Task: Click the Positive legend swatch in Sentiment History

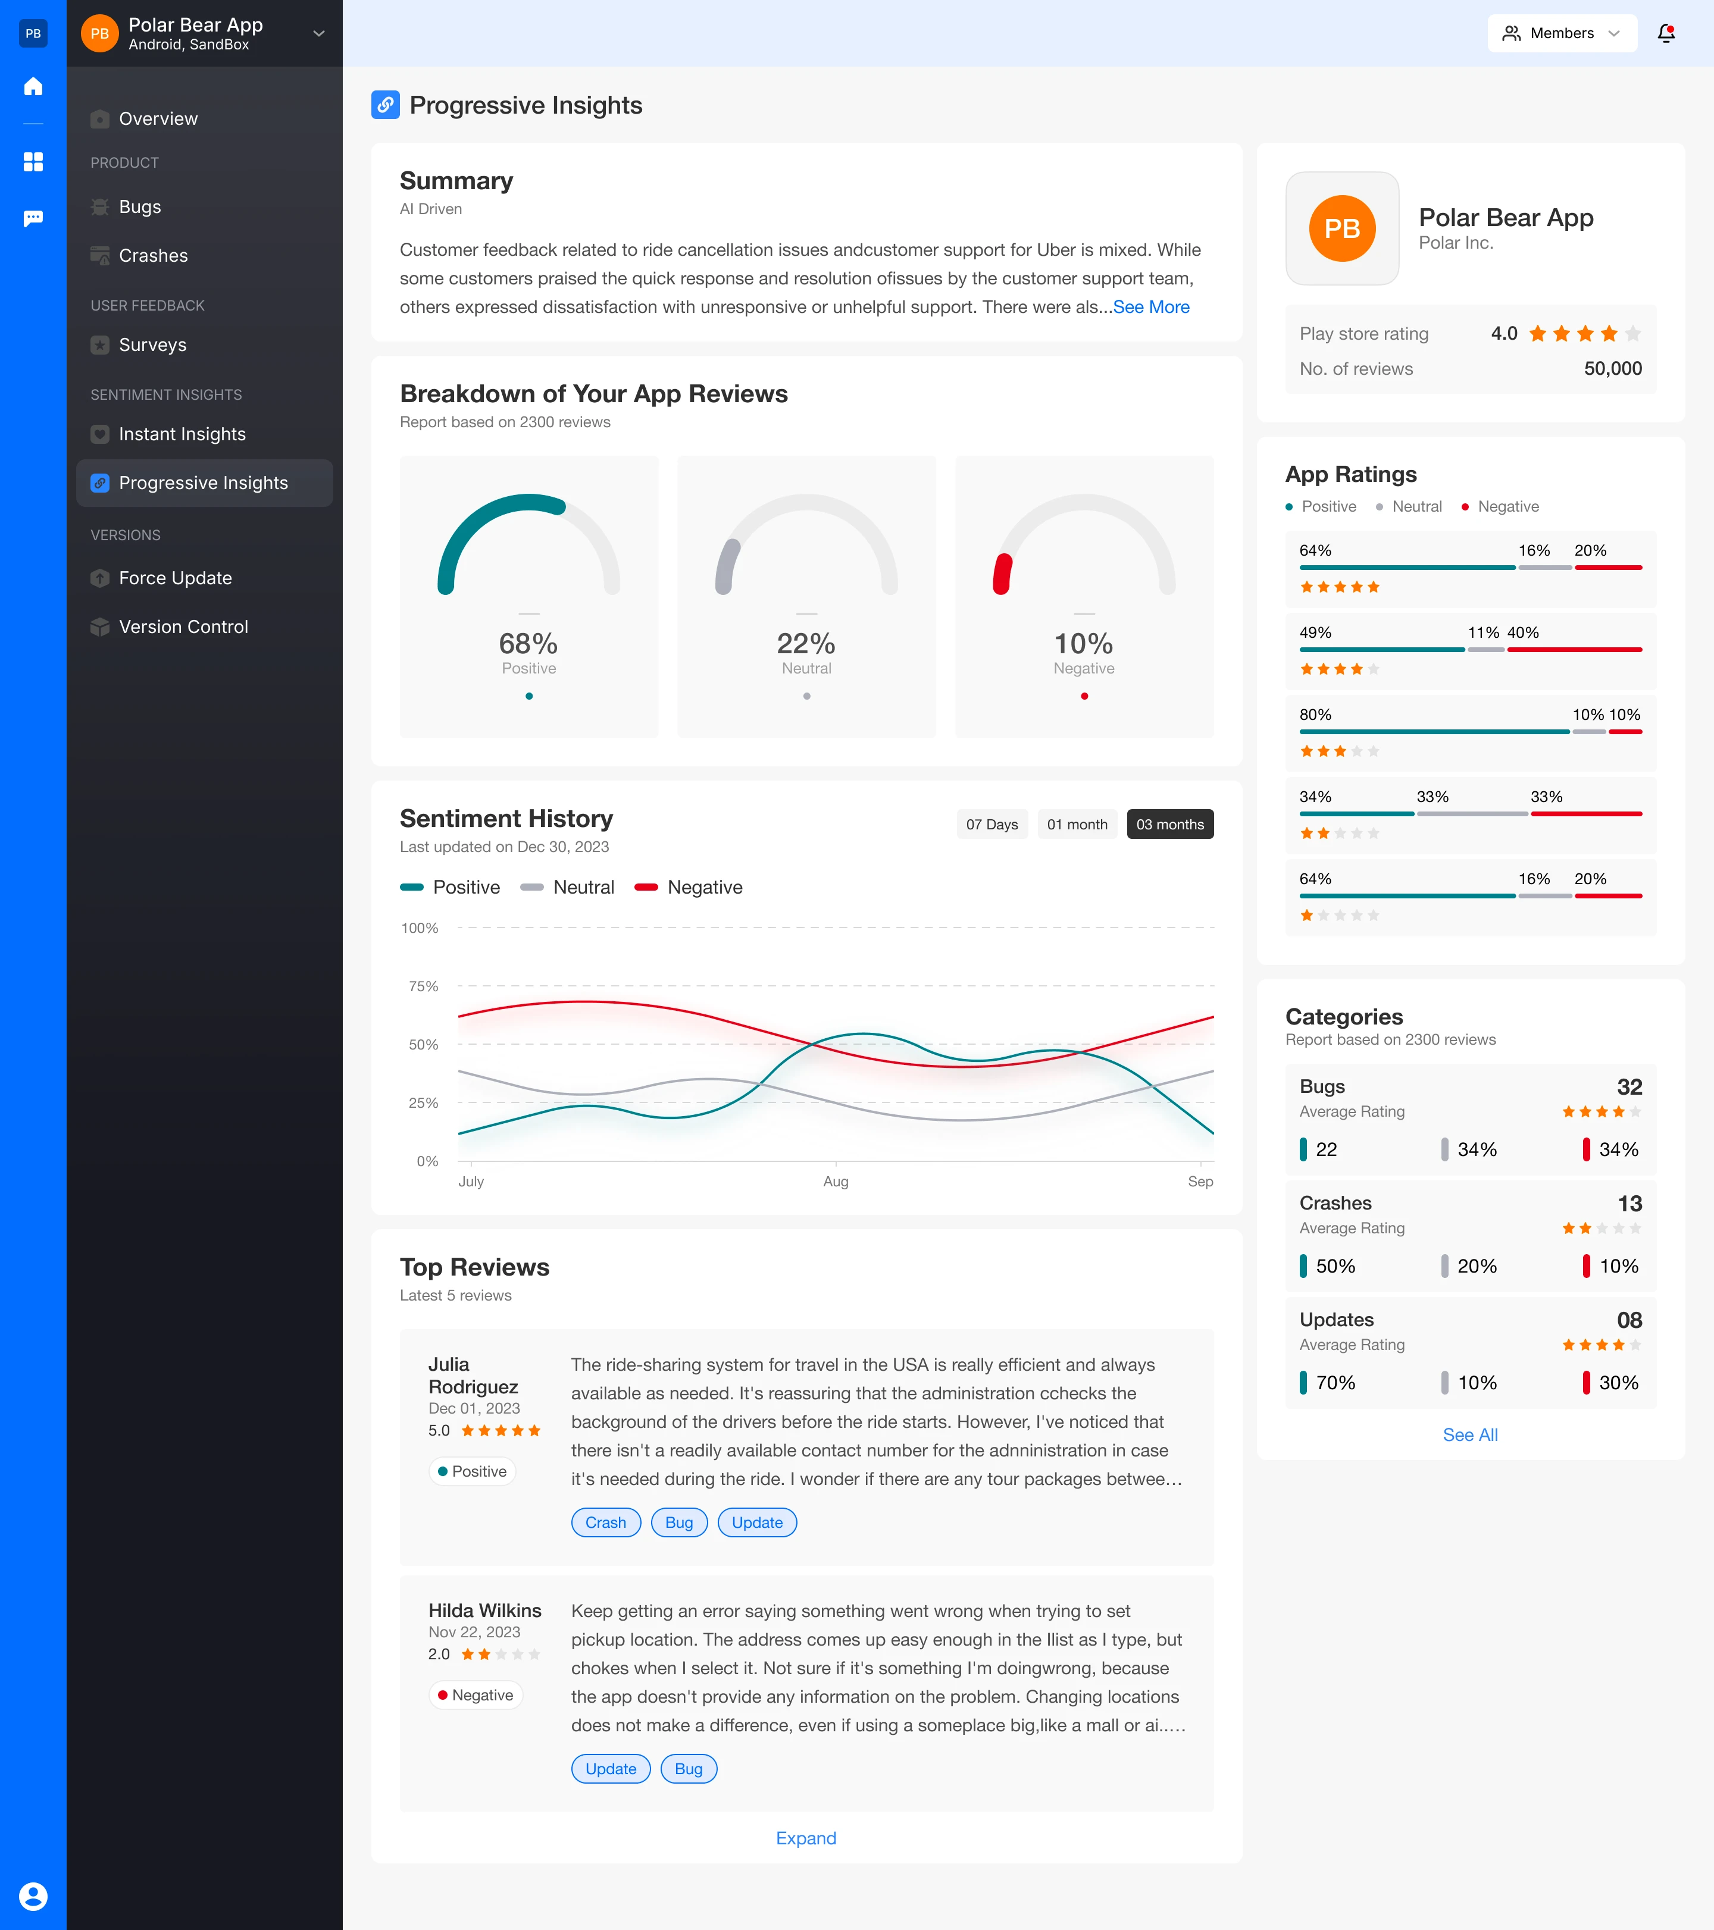Action: 412,888
